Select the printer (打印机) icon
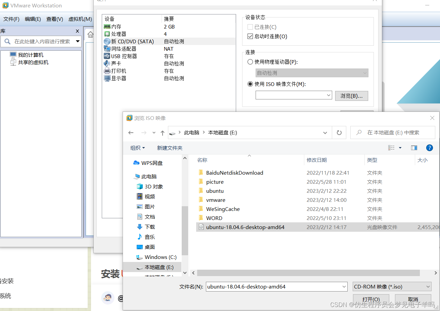The width and height of the screenshot is (440, 311). click(107, 71)
